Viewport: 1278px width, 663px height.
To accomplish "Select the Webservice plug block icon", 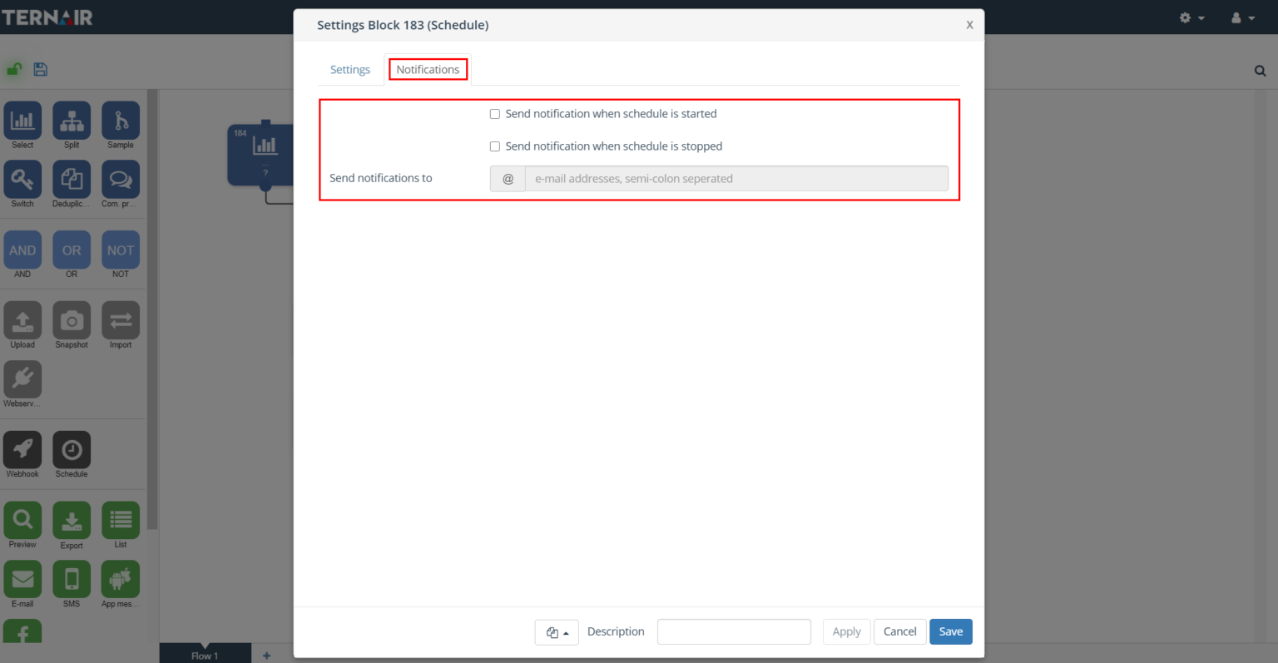I will click(x=22, y=379).
